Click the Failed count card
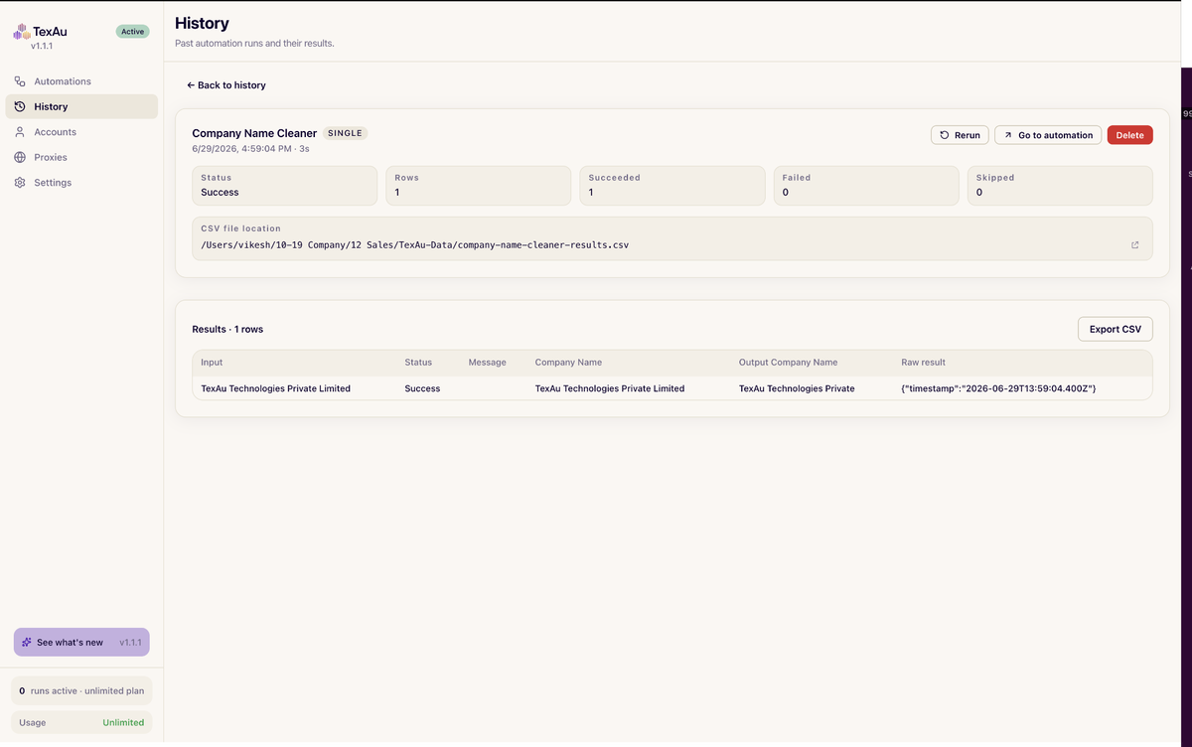 point(866,186)
